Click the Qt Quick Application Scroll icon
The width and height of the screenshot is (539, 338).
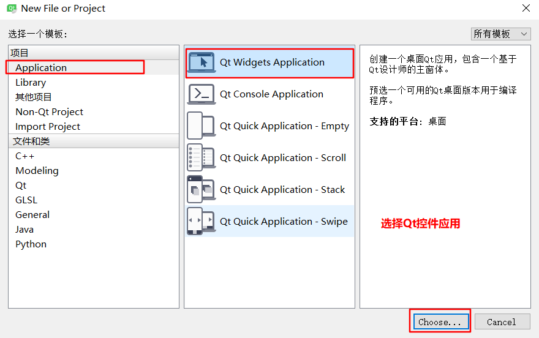click(202, 157)
